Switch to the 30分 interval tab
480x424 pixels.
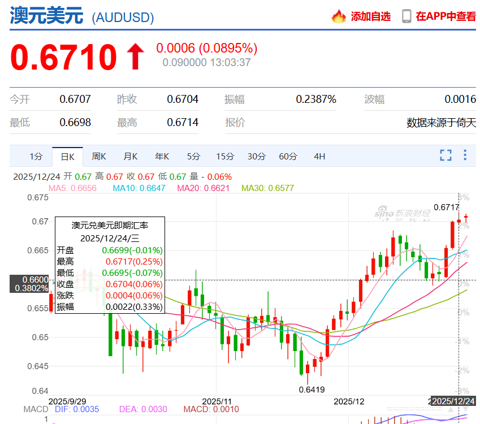tap(257, 157)
